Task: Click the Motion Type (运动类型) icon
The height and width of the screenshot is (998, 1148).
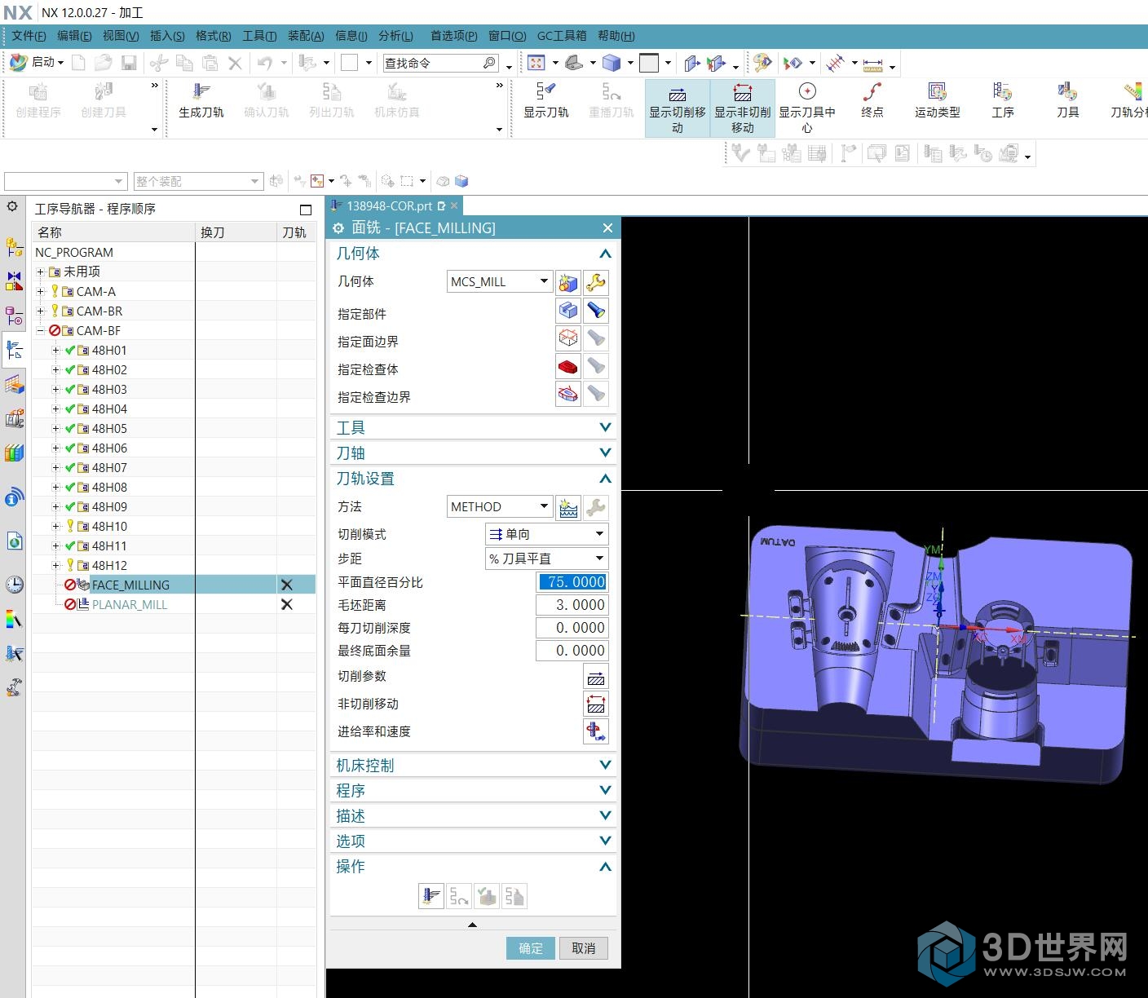Action: coord(938,100)
